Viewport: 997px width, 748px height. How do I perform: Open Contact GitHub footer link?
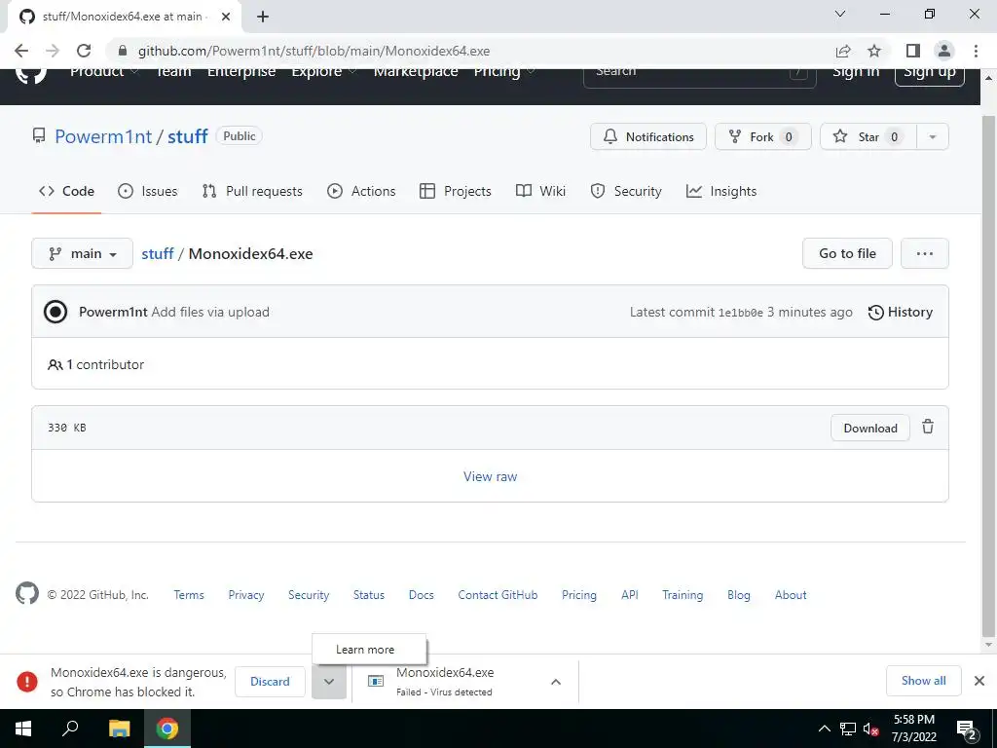pyautogui.click(x=498, y=595)
